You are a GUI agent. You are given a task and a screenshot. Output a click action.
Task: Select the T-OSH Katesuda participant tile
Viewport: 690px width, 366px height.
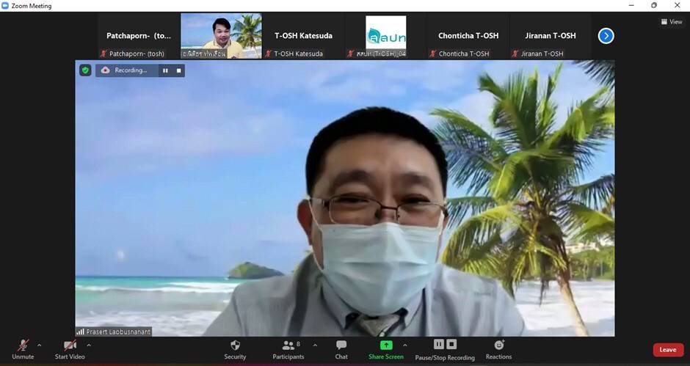[303, 36]
